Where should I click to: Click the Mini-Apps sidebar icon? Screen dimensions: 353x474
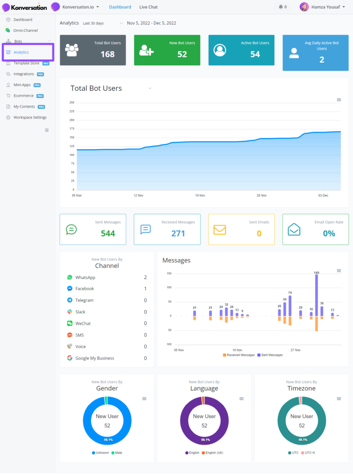click(8, 85)
